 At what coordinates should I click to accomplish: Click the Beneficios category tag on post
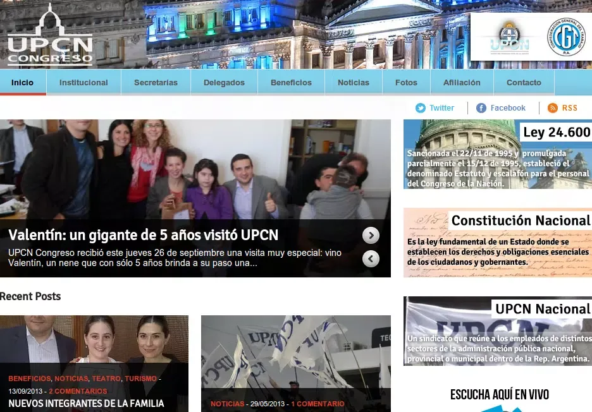tap(30, 379)
